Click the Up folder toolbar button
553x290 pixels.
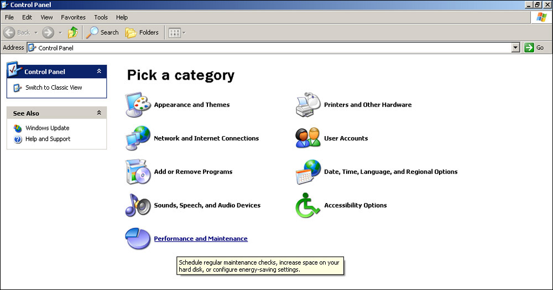73,33
